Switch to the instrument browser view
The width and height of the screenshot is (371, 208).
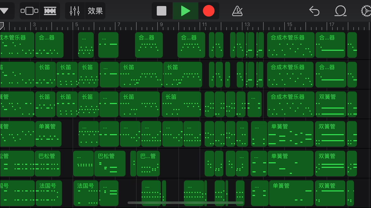(x=29, y=11)
